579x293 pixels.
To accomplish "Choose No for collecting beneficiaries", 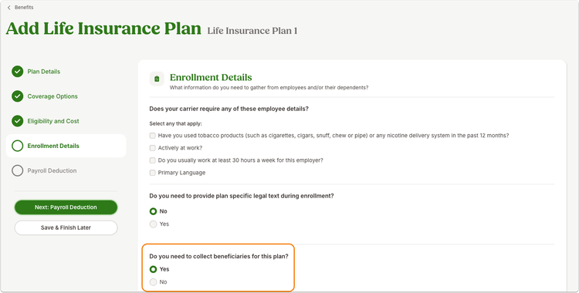I will click(154, 282).
